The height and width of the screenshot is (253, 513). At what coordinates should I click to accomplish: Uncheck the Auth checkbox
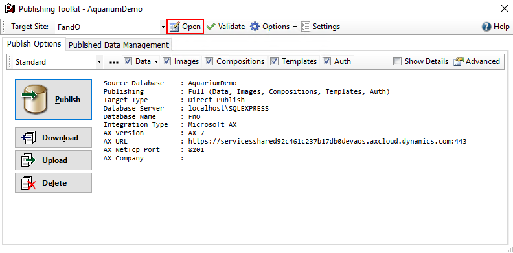click(326, 61)
